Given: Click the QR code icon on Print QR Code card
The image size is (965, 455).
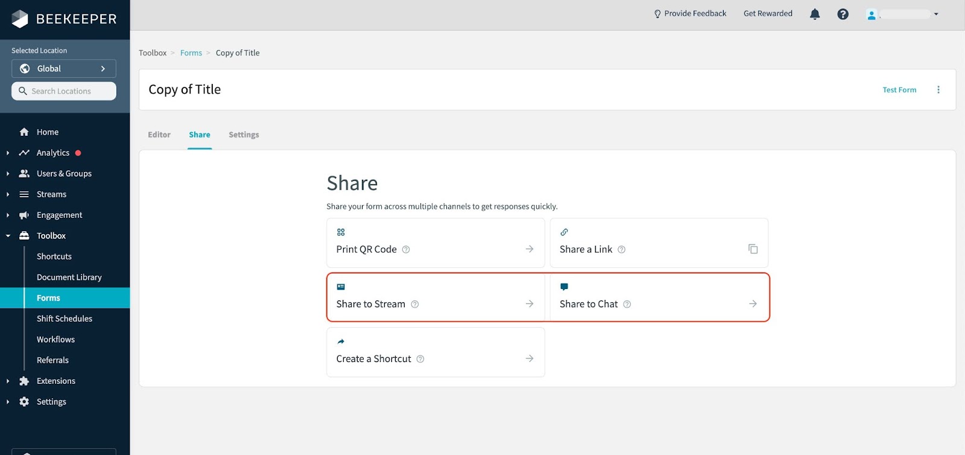Looking at the screenshot, I should (x=341, y=232).
